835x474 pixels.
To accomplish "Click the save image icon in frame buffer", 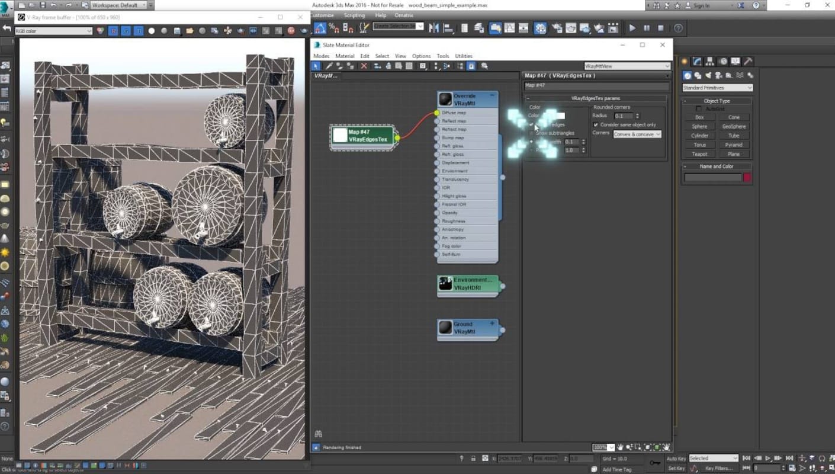I will (177, 31).
